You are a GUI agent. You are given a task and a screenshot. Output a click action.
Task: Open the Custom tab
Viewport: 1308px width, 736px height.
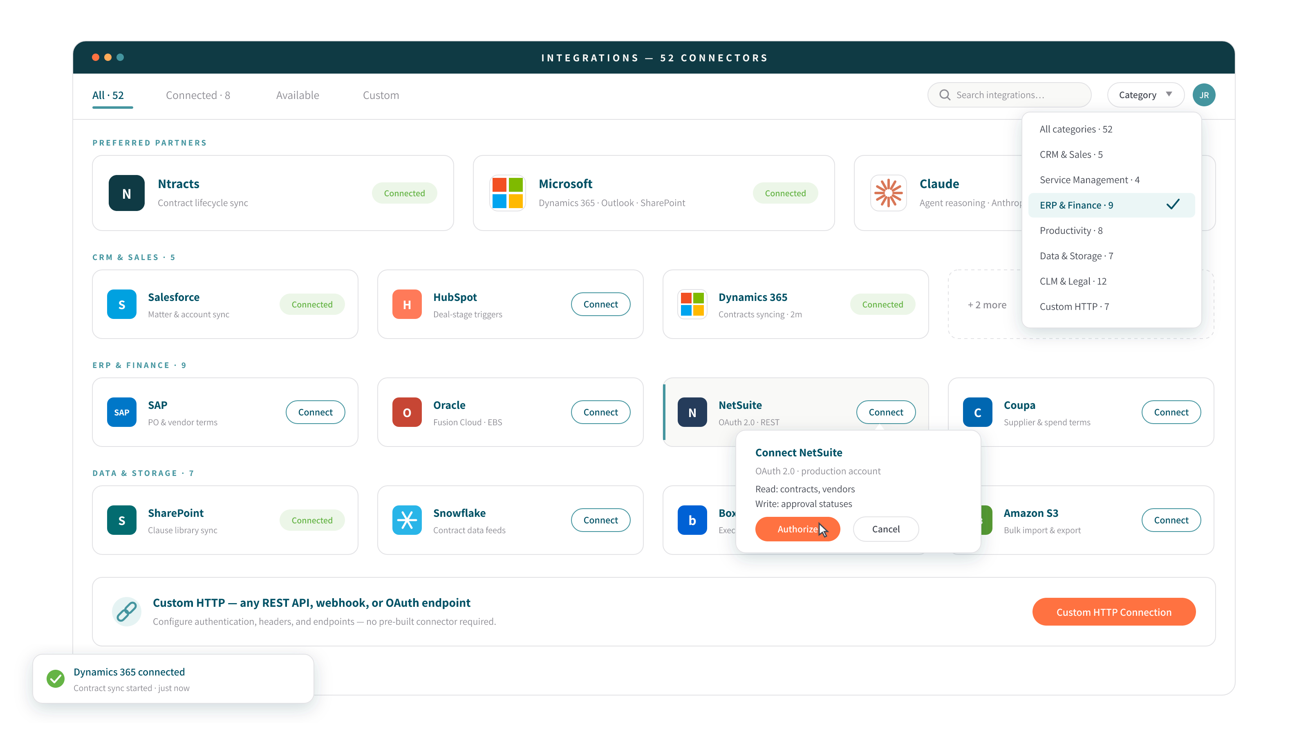(x=381, y=95)
